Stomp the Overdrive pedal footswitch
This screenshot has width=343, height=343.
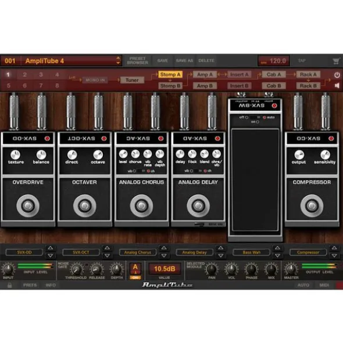click(28, 205)
